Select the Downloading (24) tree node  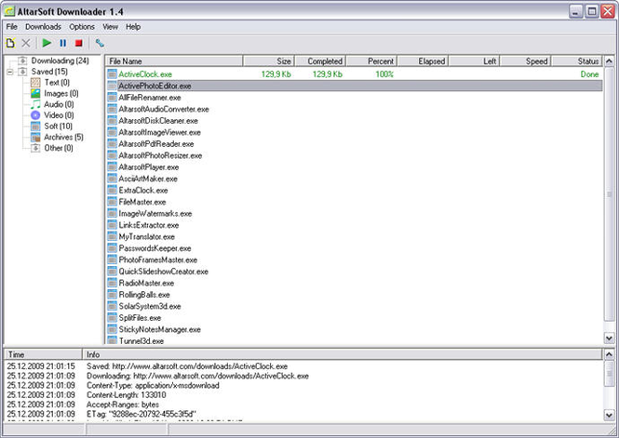(x=60, y=60)
